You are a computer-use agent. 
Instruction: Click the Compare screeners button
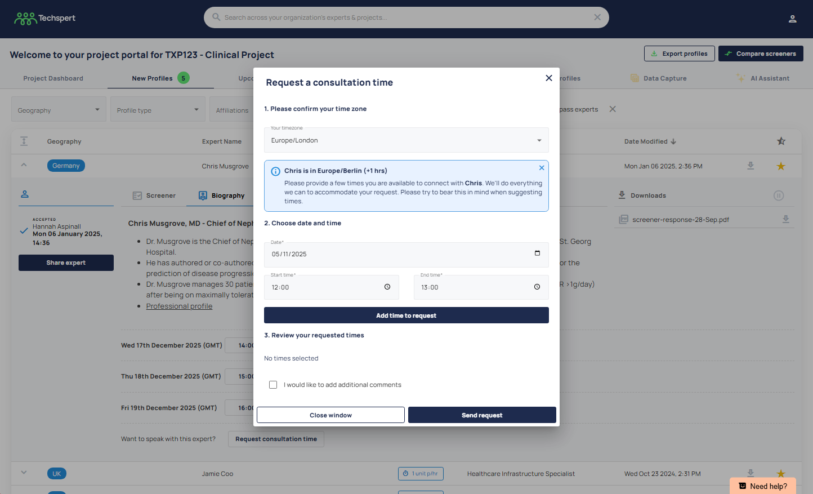761,54
